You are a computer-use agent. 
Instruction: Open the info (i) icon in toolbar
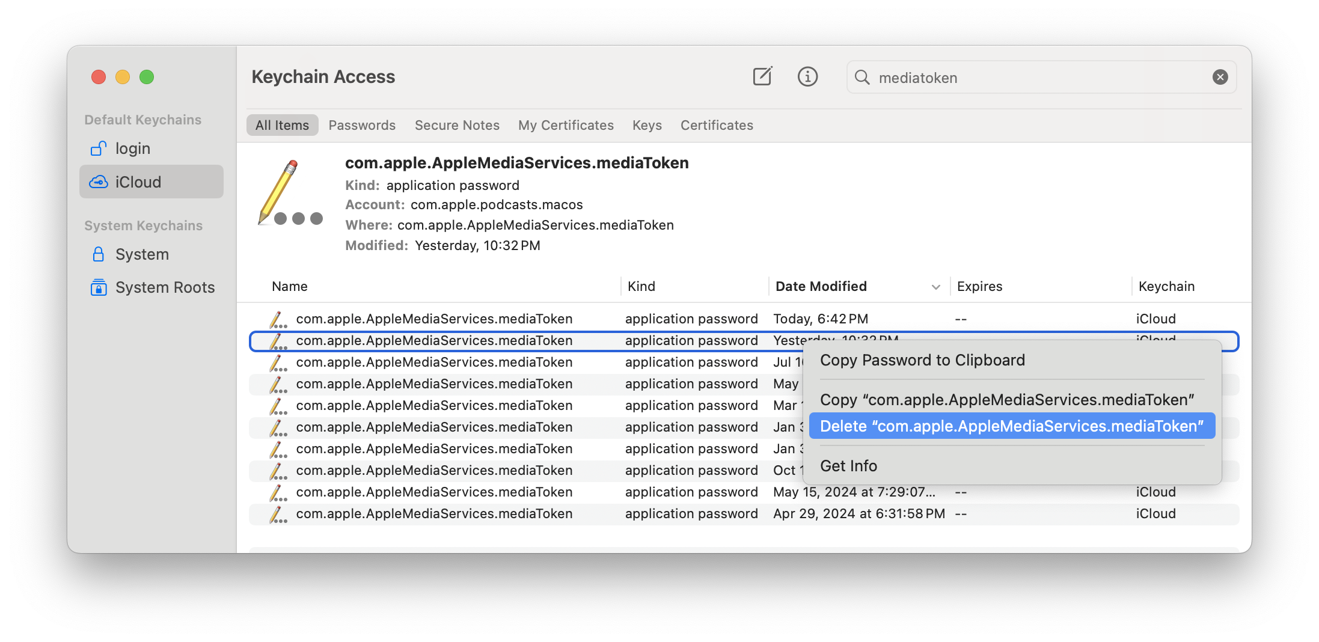[807, 76]
